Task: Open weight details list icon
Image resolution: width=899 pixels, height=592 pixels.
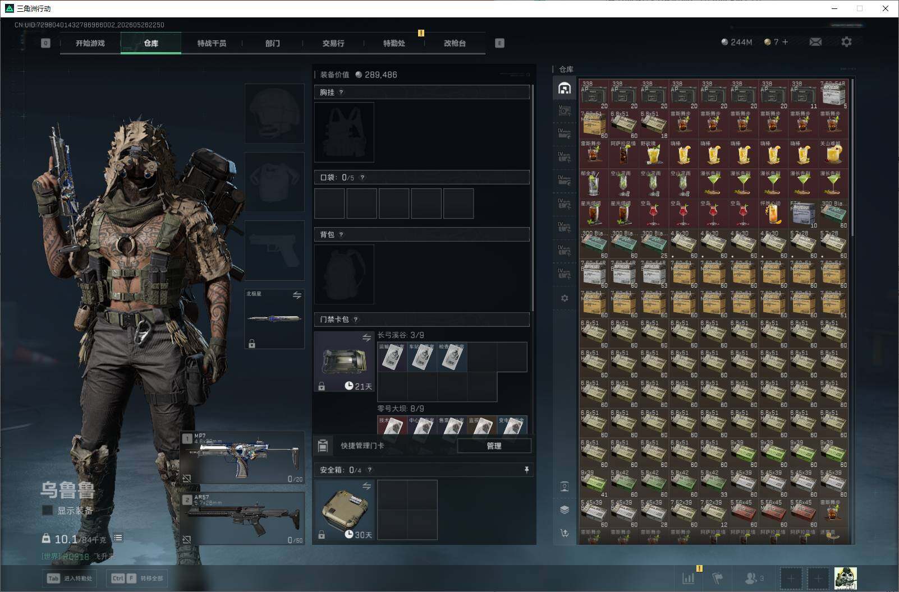Action: point(118,538)
